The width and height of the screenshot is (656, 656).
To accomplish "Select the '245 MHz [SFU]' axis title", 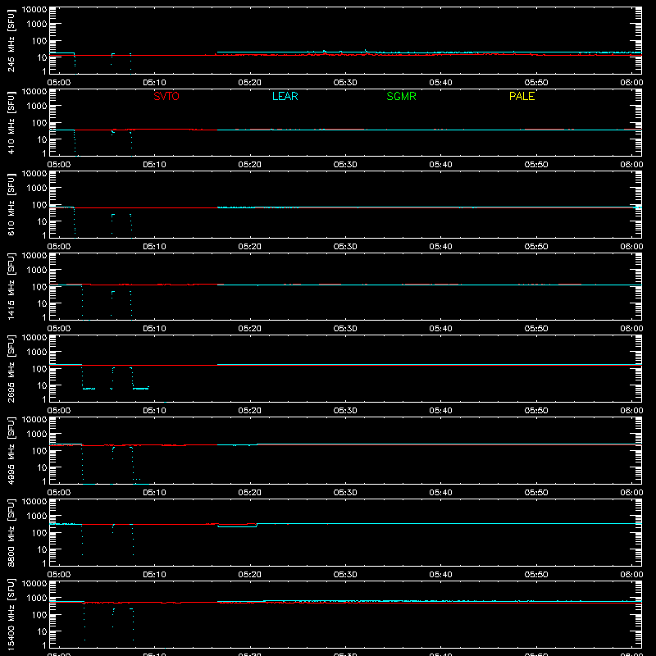I will coord(11,40).
